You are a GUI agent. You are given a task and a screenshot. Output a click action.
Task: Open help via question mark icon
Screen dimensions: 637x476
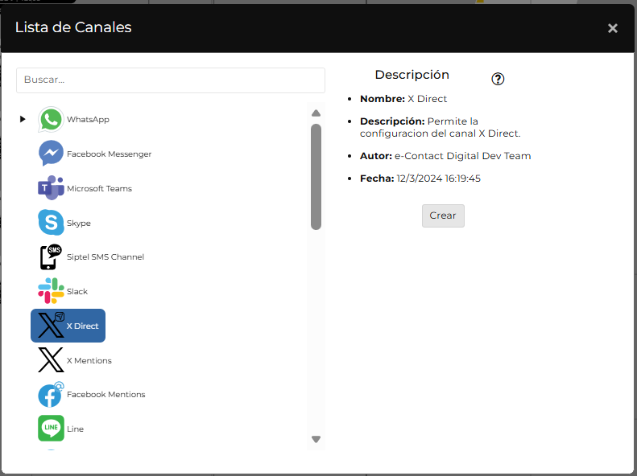[x=498, y=79]
